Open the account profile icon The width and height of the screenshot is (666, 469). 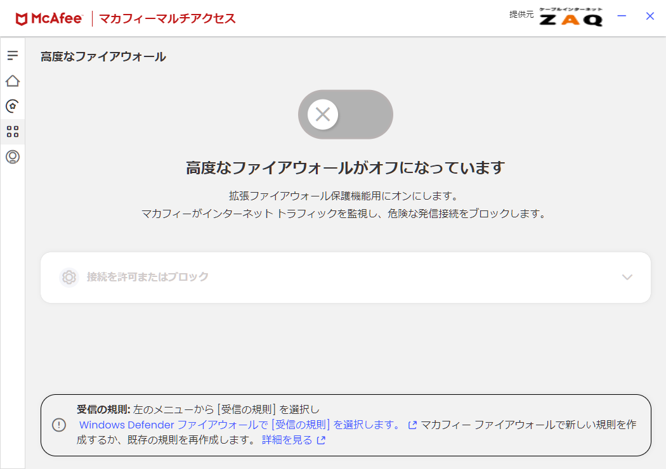13,157
